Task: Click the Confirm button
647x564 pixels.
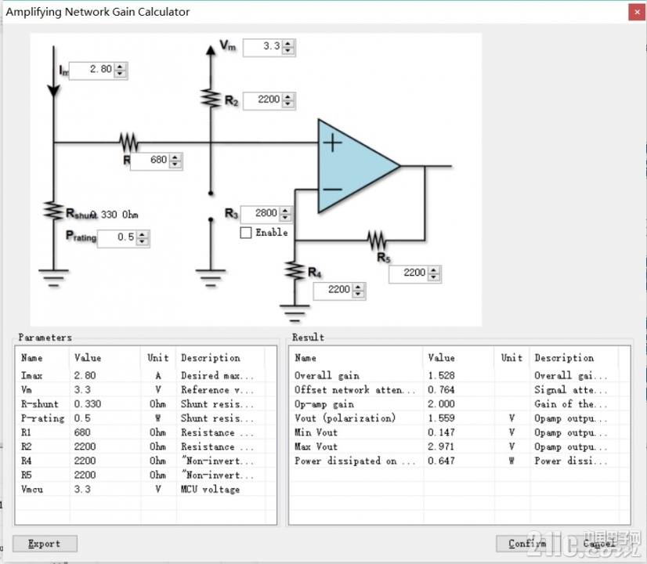Action: pos(527,544)
